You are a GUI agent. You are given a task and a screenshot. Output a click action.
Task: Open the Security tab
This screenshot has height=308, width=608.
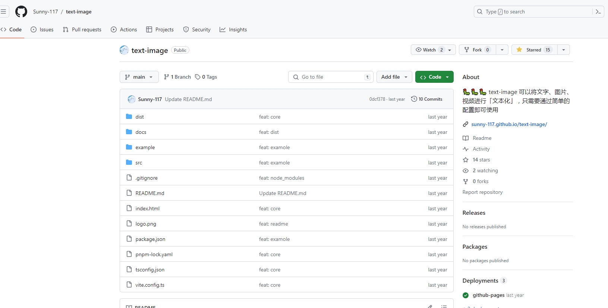[197, 29]
